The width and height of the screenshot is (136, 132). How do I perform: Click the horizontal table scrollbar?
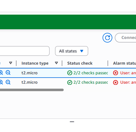click(x=32, y=90)
